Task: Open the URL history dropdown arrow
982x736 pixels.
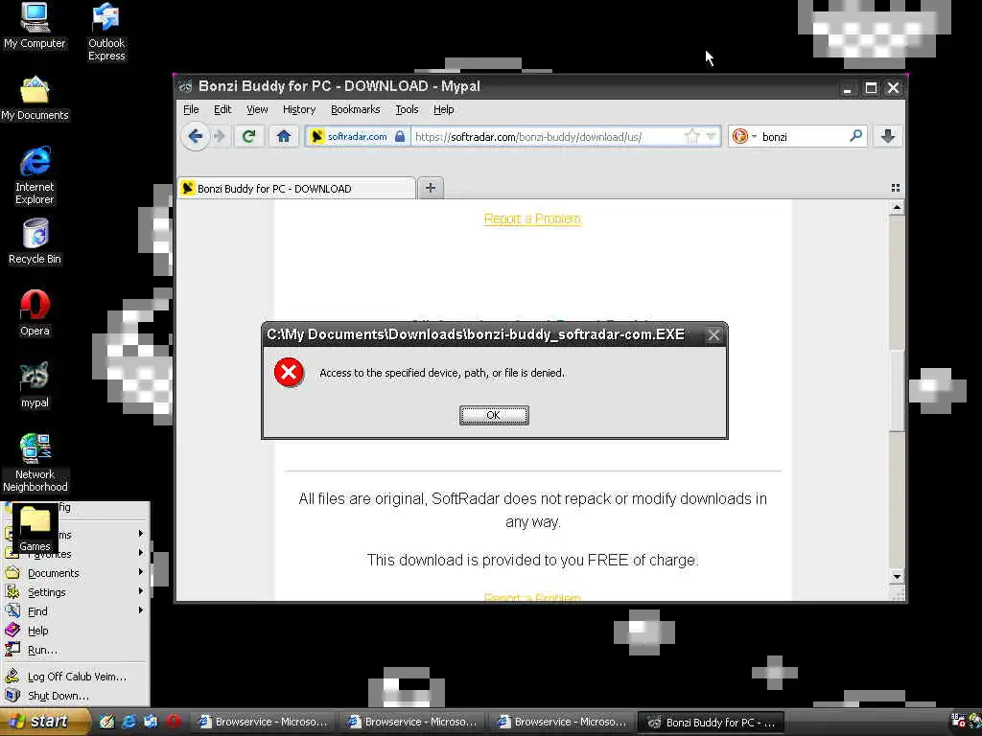Action: (x=712, y=136)
